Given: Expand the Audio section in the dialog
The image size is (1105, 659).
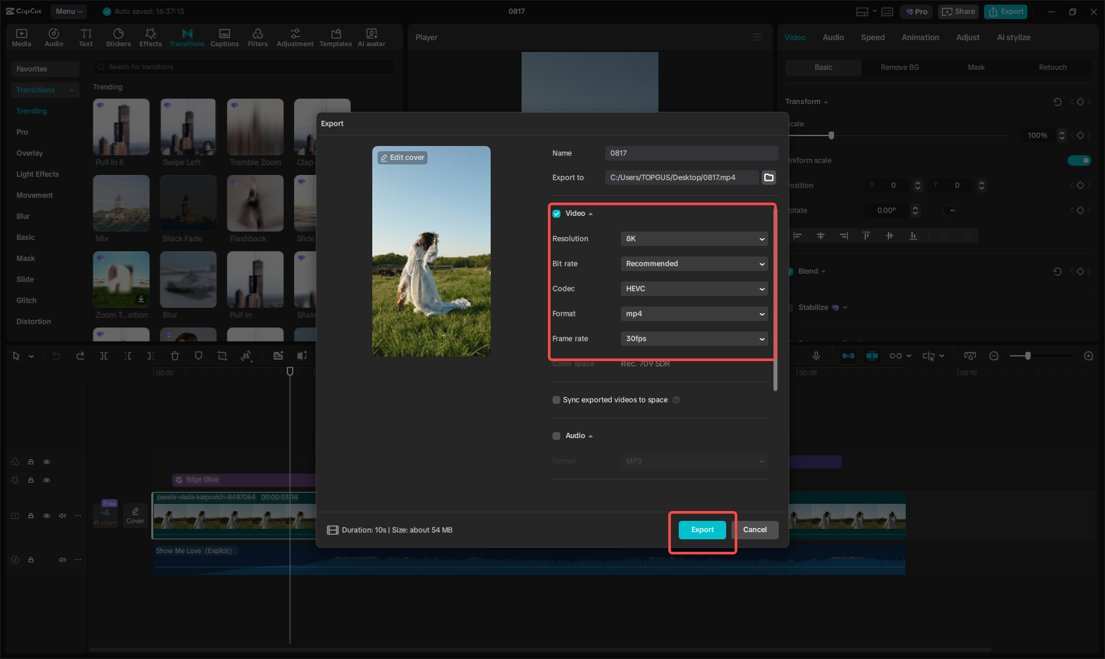Looking at the screenshot, I should (590, 435).
